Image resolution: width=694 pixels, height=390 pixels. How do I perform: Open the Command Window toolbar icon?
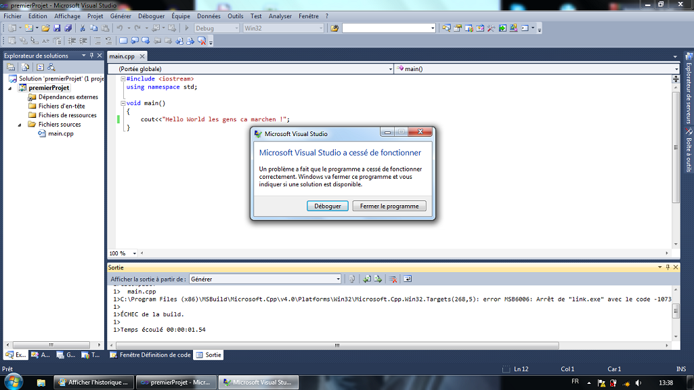coord(525,28)
